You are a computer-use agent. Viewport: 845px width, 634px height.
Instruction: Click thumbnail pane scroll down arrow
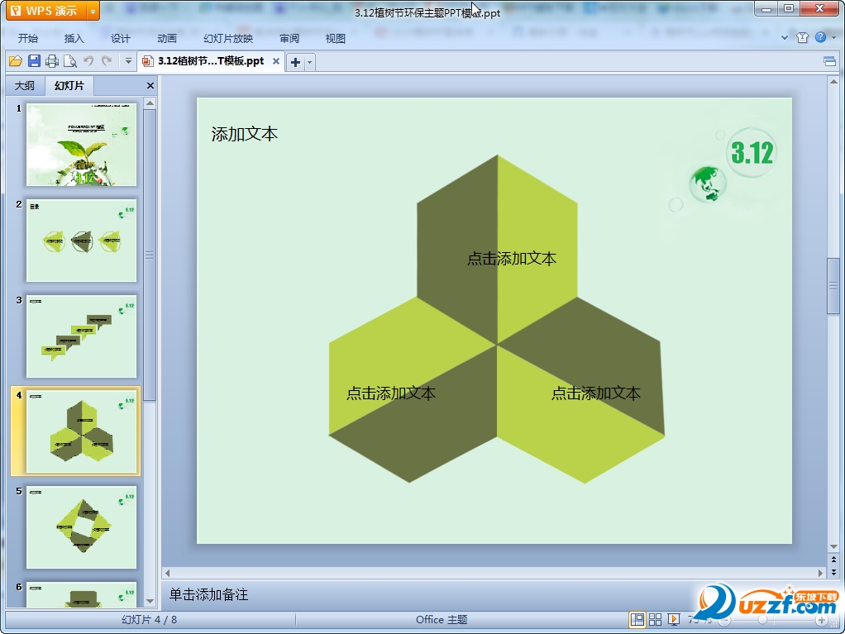150,601
